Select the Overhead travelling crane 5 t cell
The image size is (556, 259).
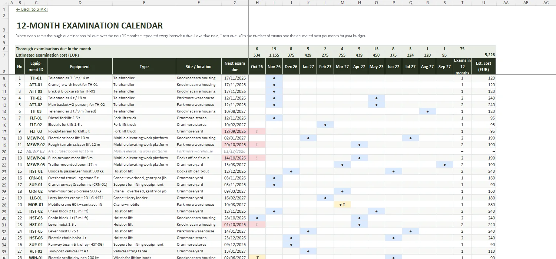click(x=80, y=178)
